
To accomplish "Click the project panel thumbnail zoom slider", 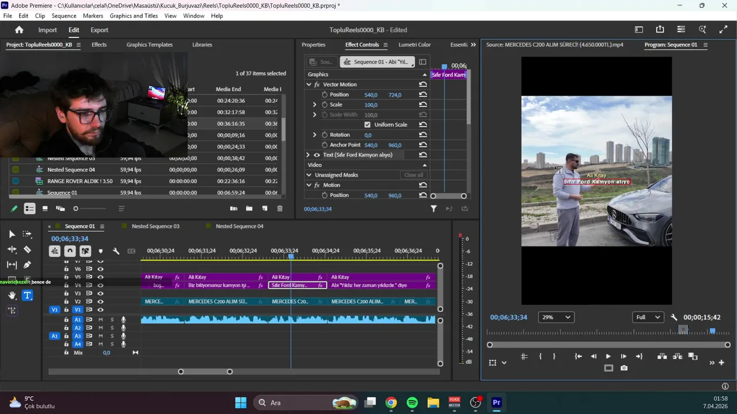I will 76,209.
